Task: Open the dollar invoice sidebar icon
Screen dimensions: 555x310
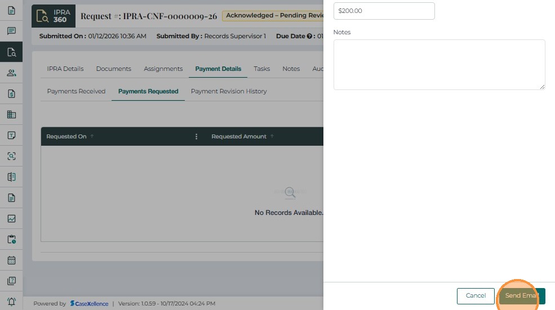Action: (x=11, y=93)
